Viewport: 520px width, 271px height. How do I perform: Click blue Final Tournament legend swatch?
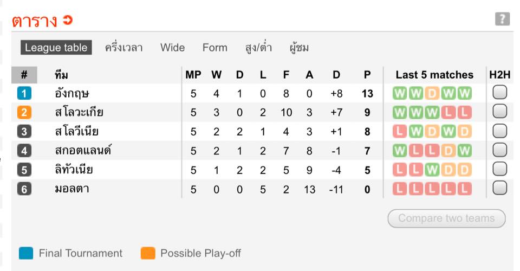(x=26, y=253)
